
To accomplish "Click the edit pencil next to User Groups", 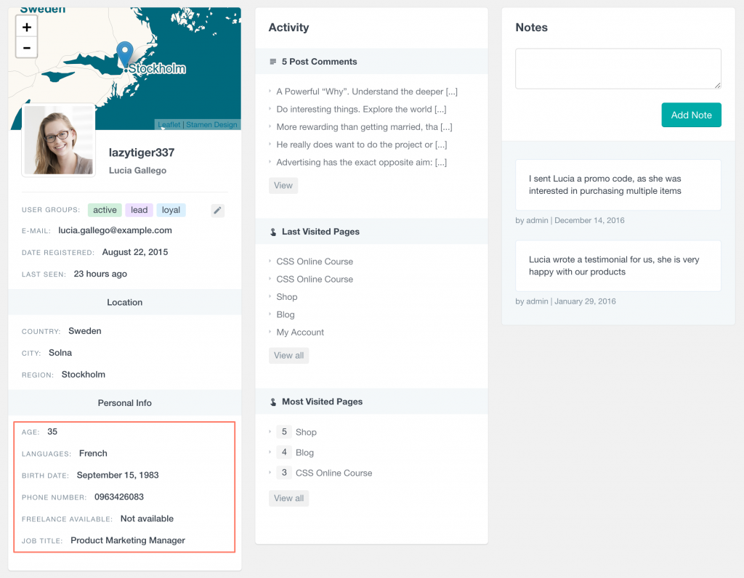I will pos(217,210).
